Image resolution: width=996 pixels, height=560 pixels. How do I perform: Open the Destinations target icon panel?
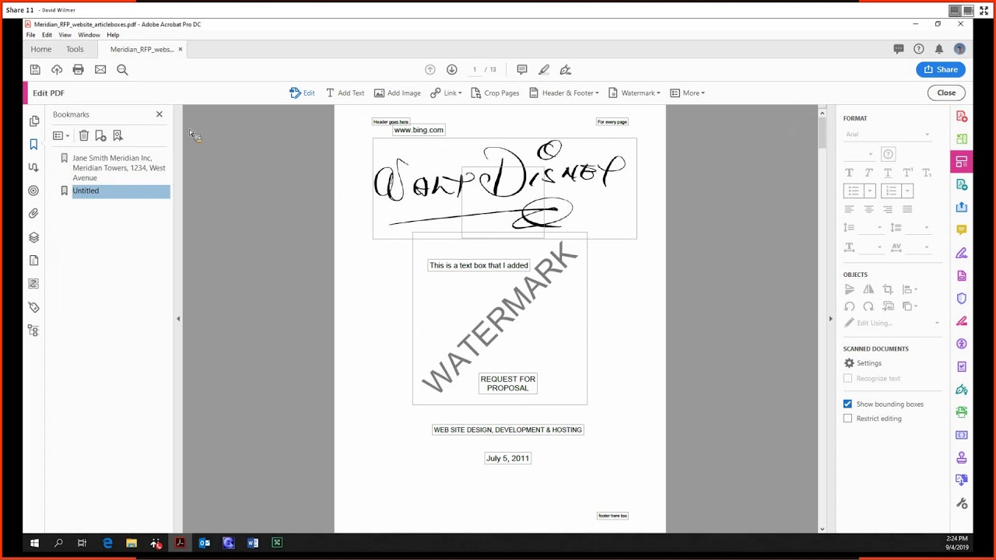coord(33,191)
